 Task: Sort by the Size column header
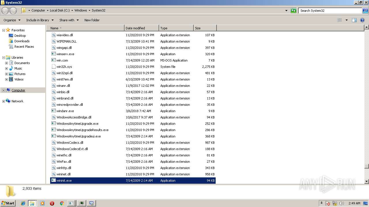coord(205,28)
